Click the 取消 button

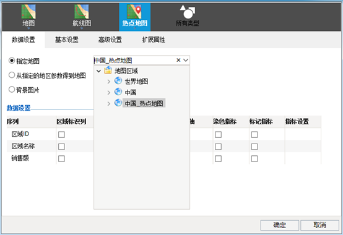(x=320, y=225)
